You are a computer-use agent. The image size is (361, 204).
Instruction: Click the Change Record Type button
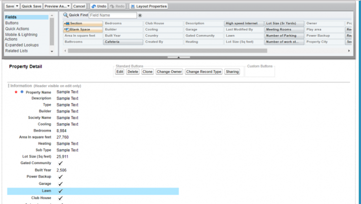tap(204, 72)
